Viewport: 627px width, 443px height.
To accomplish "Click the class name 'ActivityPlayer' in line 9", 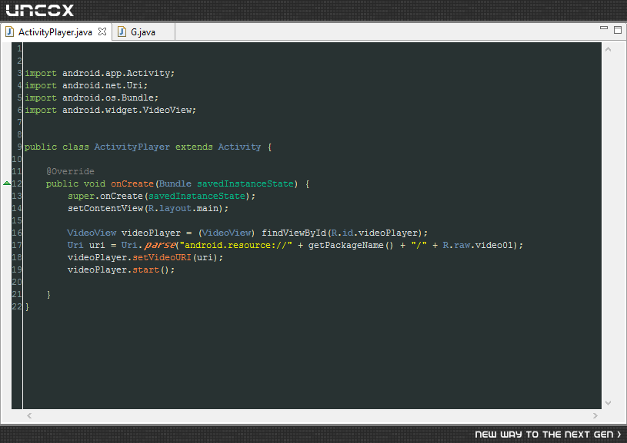I will (x=132, y=147).
